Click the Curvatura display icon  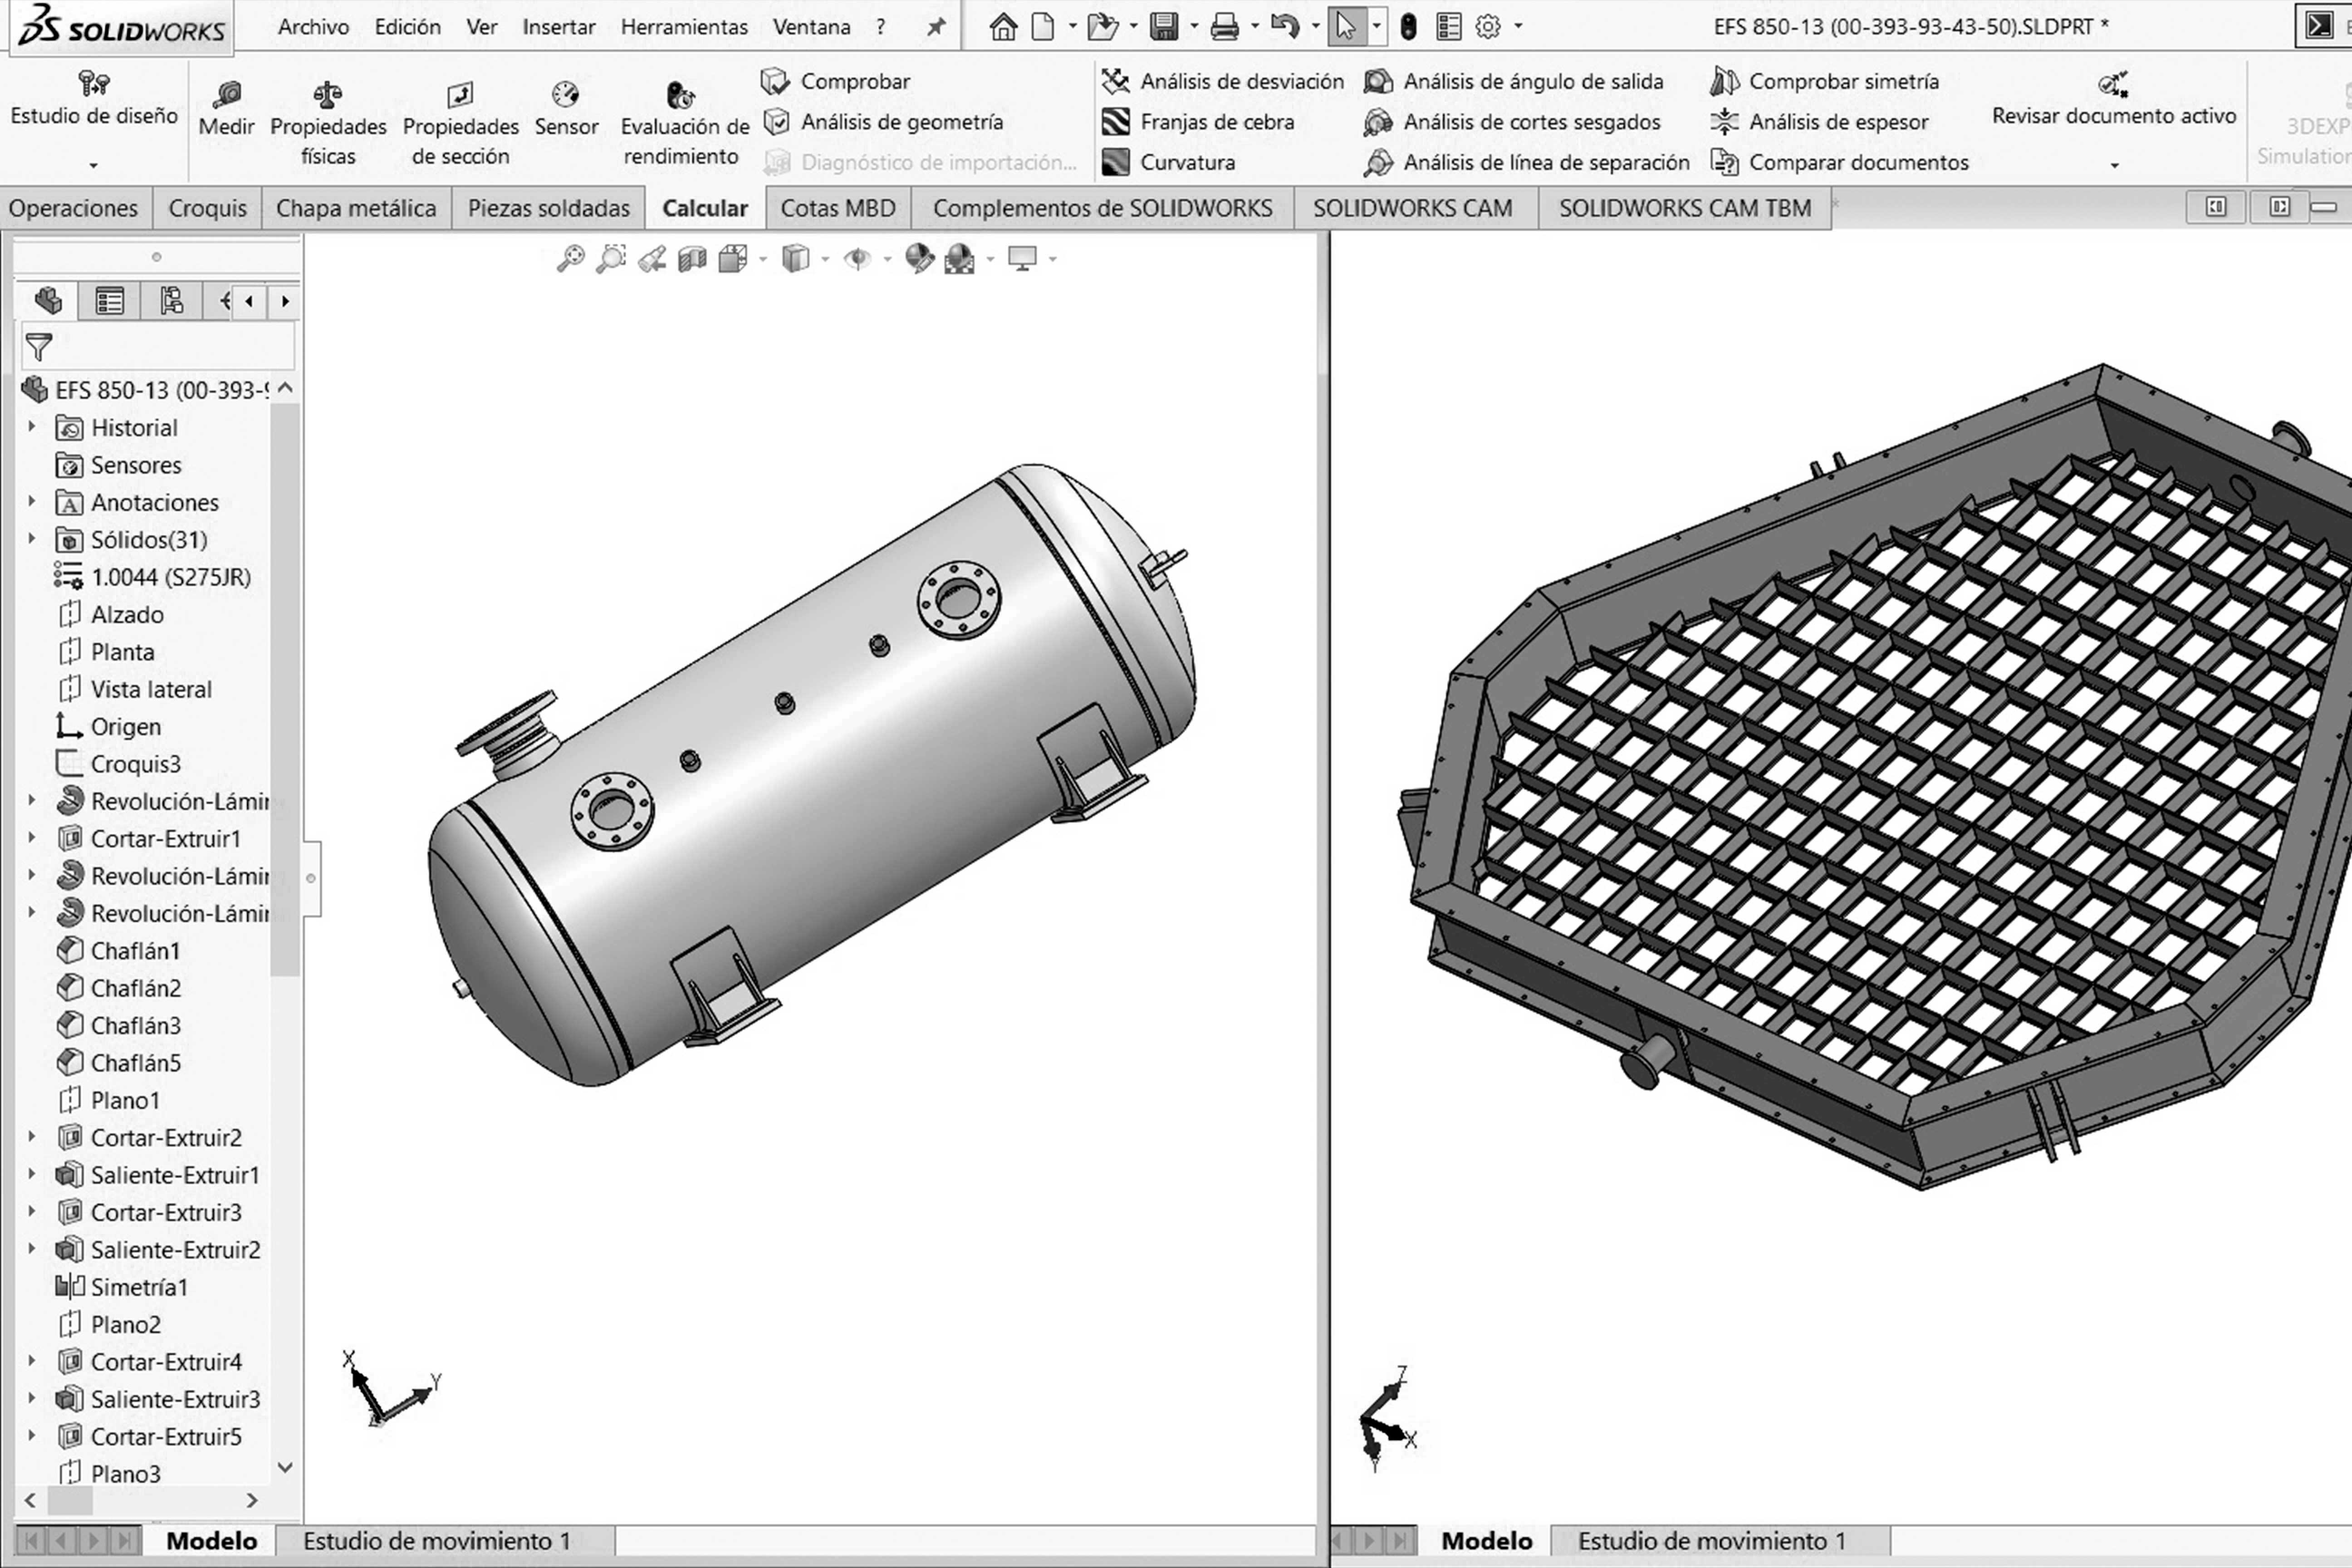(1115, 162)
